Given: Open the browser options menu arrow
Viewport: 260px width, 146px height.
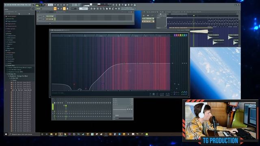Looking at the screenshot, I should [6, 12].
